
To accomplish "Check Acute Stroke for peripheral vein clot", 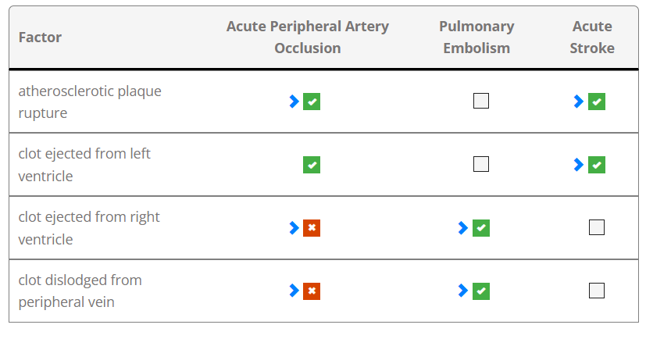I will (x=597, y=291).
